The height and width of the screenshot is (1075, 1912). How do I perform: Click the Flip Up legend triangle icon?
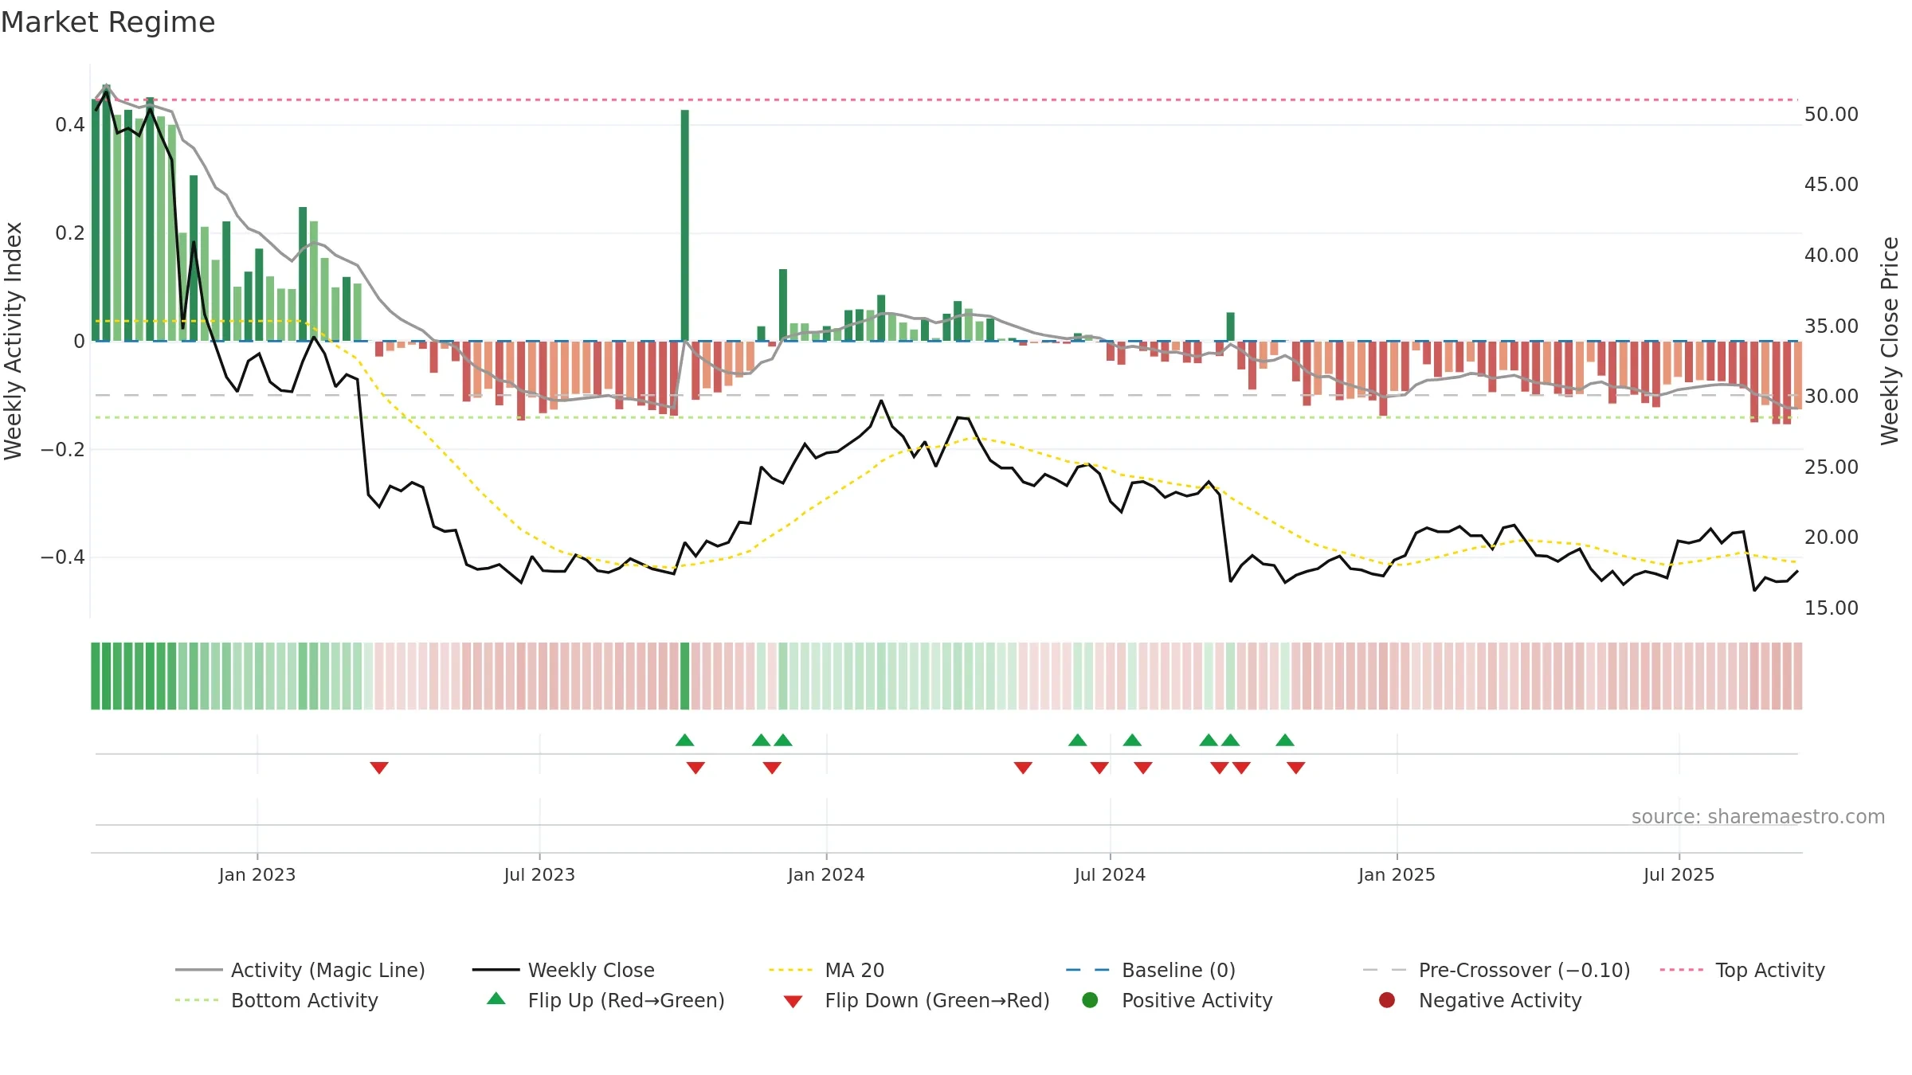tap(496, 999)
